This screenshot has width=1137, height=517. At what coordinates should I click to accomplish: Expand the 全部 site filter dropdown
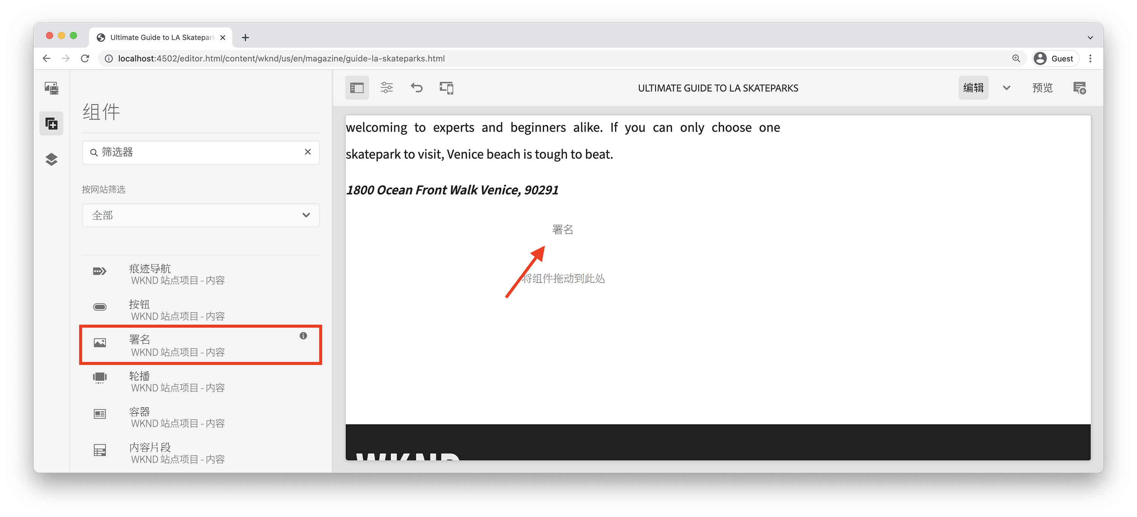pyautogui.click(x=200, y=215)
